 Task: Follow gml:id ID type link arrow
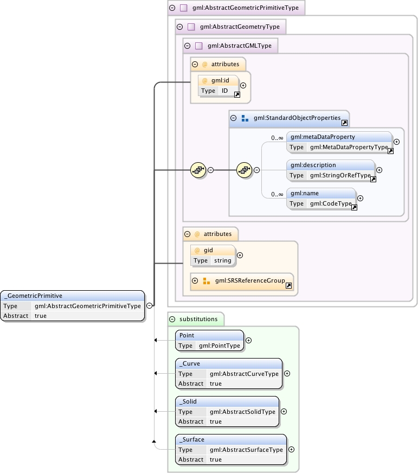(x=237, y=95)
